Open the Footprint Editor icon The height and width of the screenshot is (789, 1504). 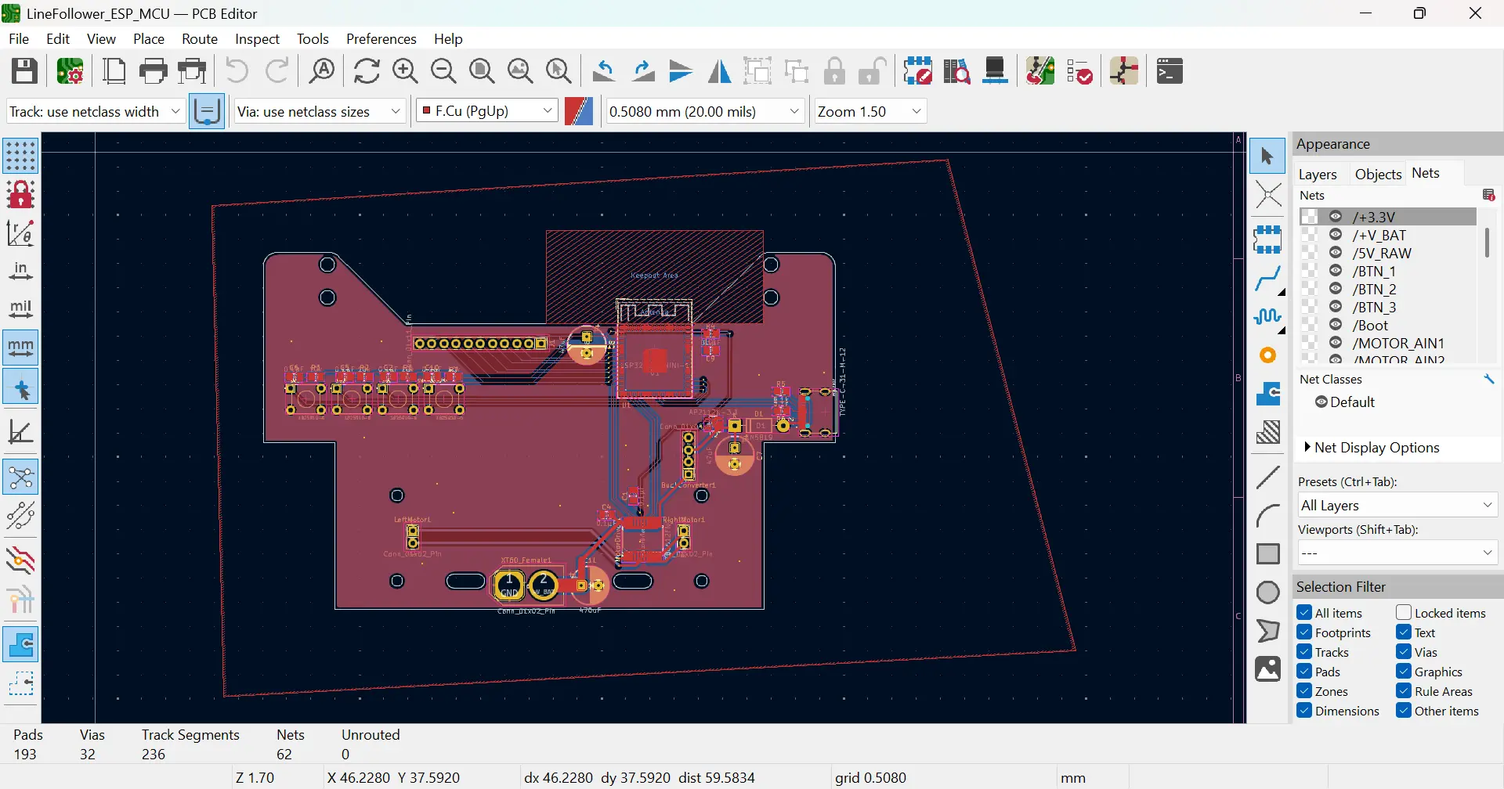pyautogui.click(x=918, y=71)
